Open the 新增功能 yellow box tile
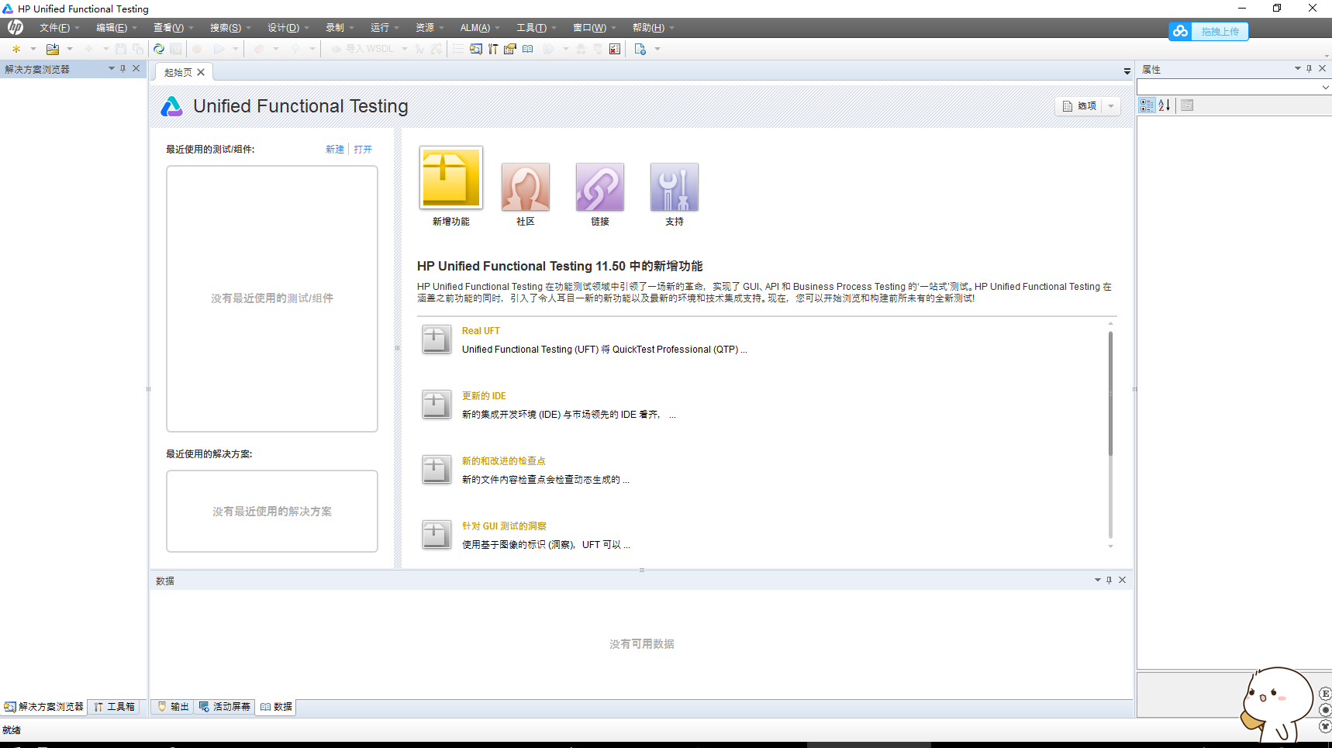 tap(451, 178)
